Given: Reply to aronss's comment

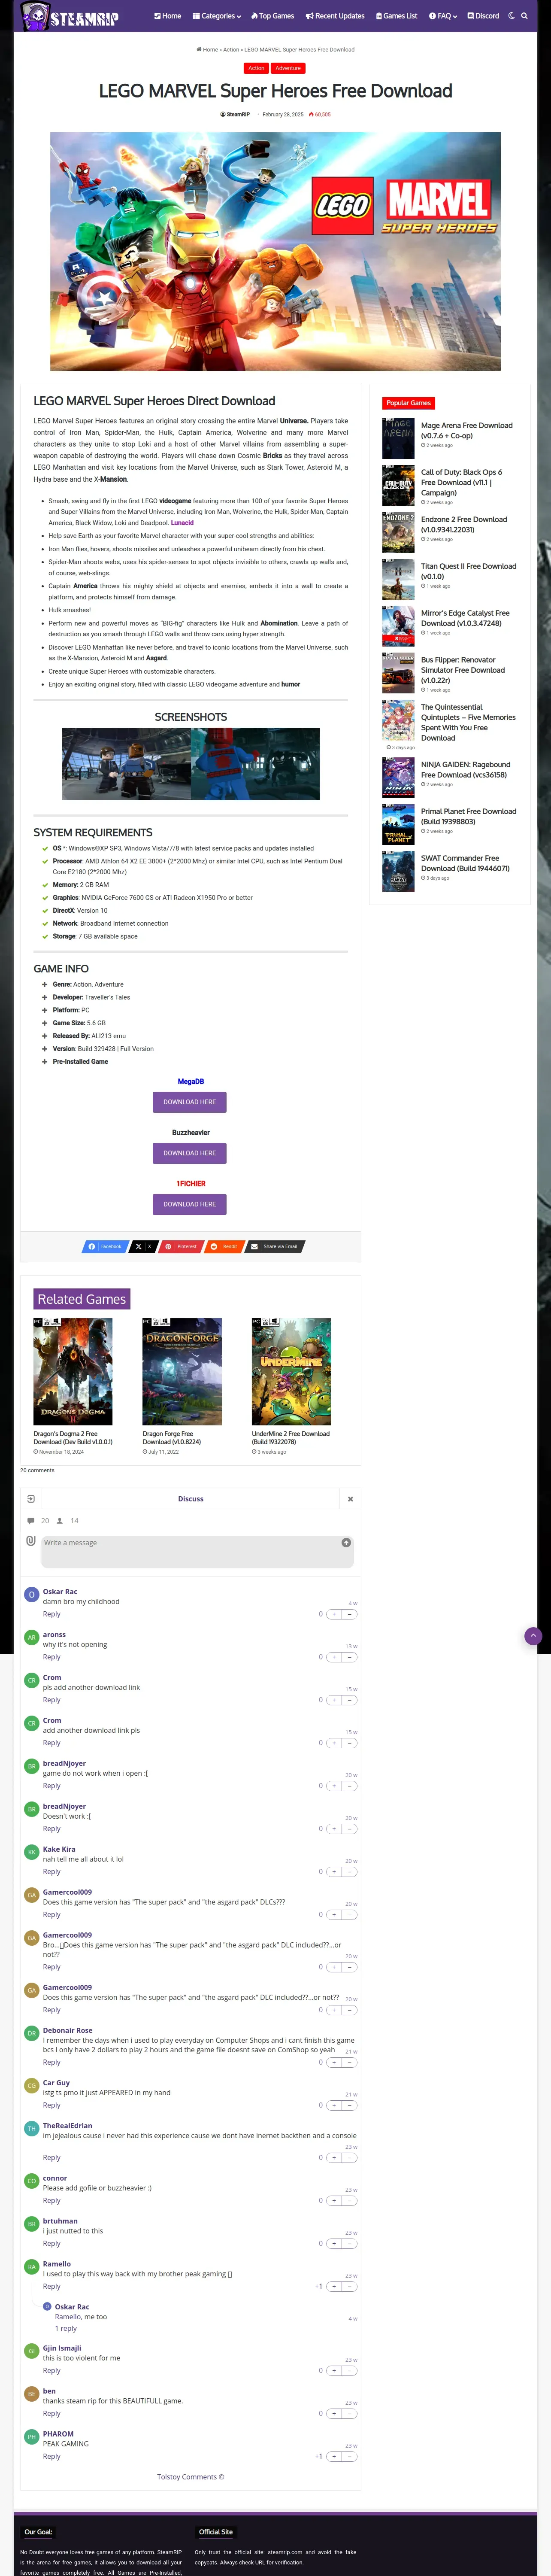Looking at the screenshot, I should (x=51, y=1657).
